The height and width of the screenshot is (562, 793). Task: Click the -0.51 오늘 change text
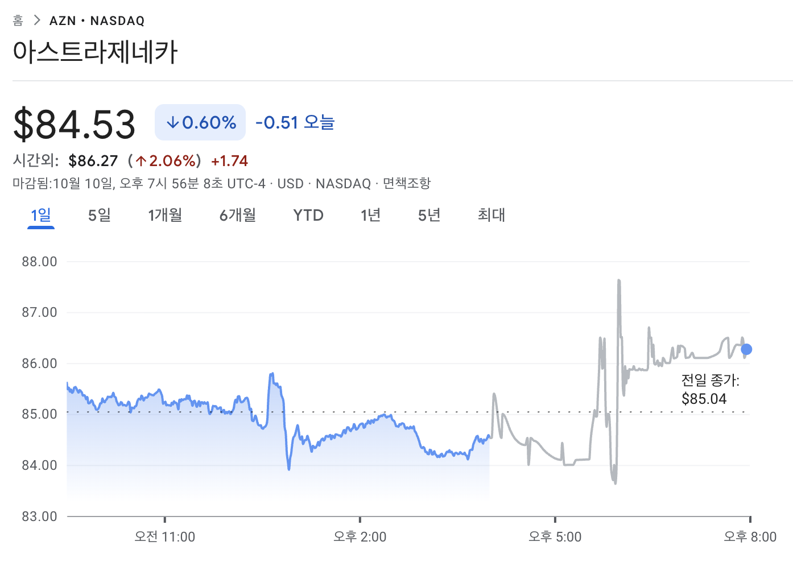pyautogui.click(x=295, y=122)
